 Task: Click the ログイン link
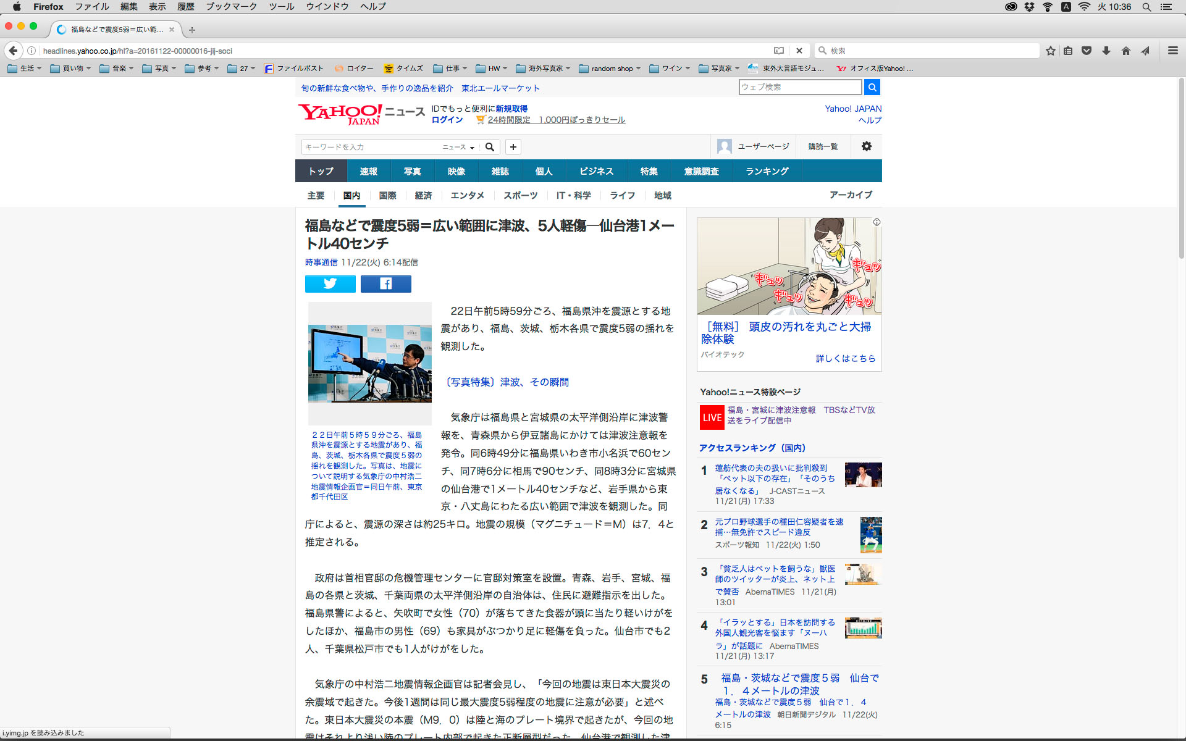(447, 120)
